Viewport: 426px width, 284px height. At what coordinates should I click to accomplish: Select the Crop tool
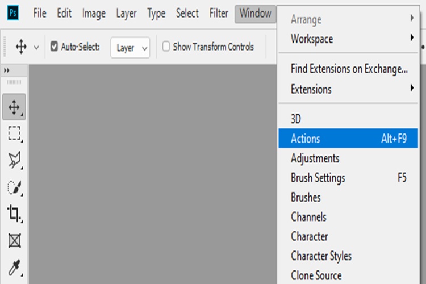(14, 214)
